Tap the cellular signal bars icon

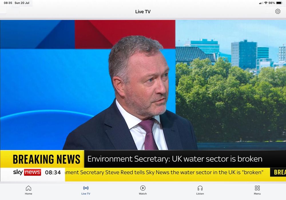(x=261, y=3)
